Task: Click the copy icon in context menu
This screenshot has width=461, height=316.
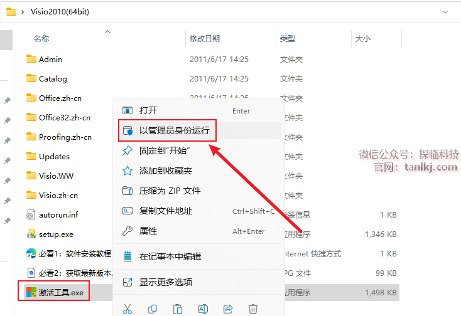Action: point(153,309)
